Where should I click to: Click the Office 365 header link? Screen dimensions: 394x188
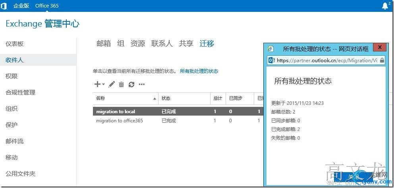[47, 6]
